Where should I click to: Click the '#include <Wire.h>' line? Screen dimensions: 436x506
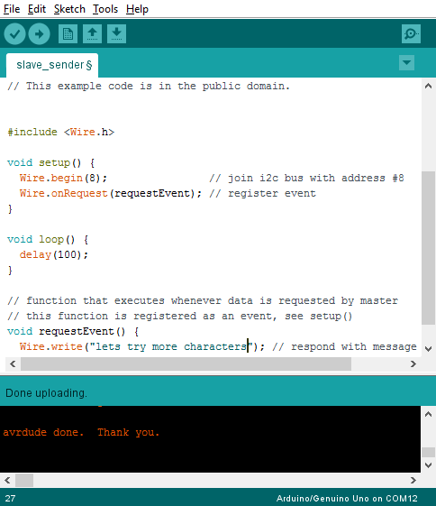61,132
